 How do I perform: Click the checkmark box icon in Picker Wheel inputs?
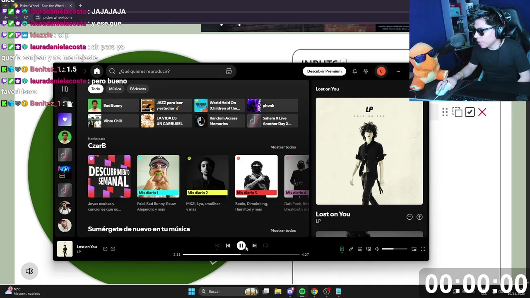click(470, 112)
